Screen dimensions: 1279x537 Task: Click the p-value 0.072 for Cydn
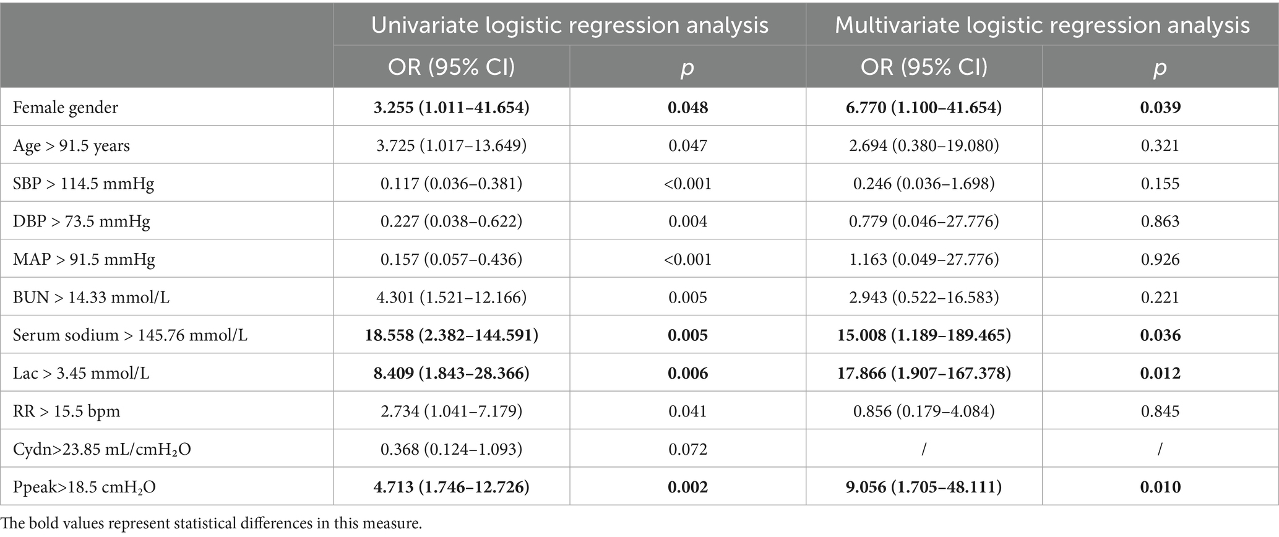pyautogui.click(x=687, y=449)
